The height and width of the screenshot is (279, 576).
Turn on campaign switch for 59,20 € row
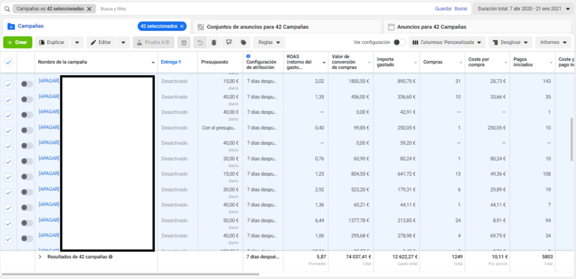(x=27, y=145)
